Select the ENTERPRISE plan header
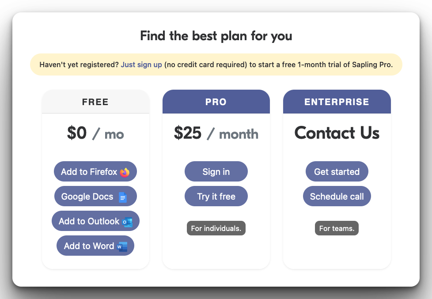 pyautogui.click(x=337, y=102)
